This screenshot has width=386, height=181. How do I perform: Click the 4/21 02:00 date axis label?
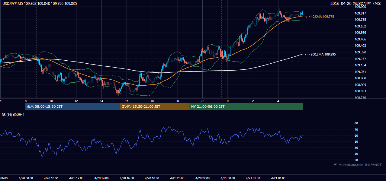(253, 178)
